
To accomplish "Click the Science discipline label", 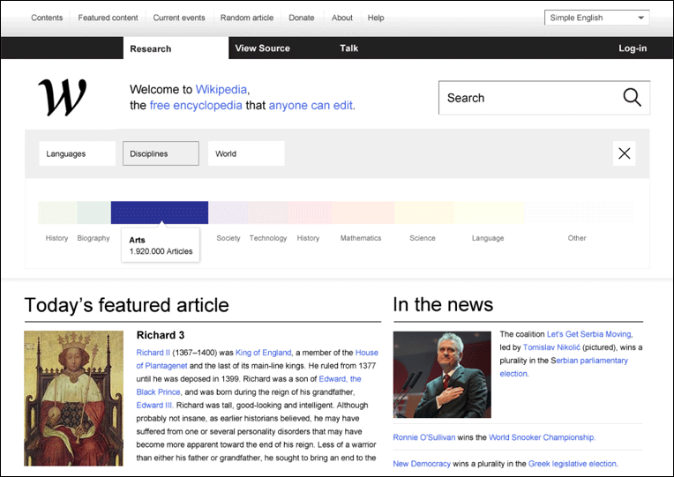I will 422,238.
